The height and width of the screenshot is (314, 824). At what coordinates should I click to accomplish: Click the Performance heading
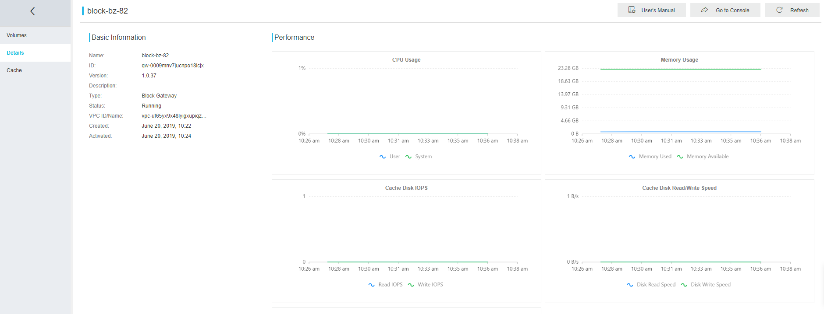[x=295, y=38]
